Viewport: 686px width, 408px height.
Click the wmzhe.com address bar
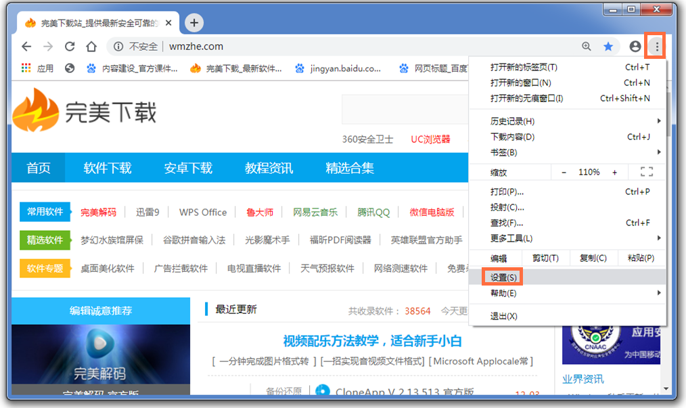pyautogui.click(x=338, y=47)
